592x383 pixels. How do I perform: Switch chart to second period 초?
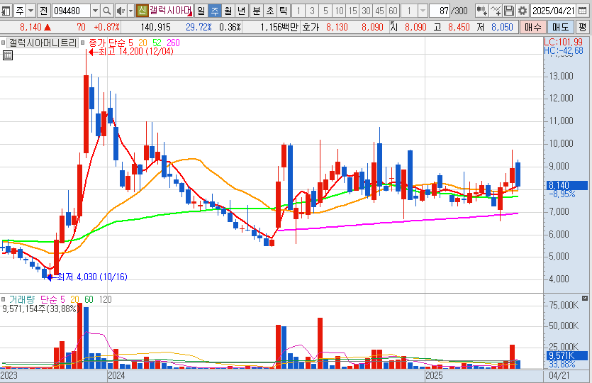pos(270,11)
